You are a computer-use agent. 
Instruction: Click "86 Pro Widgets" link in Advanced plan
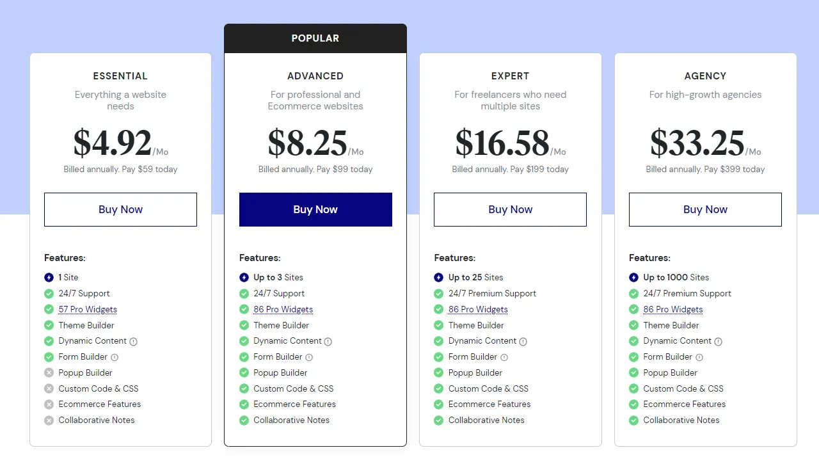coord(283,309)
